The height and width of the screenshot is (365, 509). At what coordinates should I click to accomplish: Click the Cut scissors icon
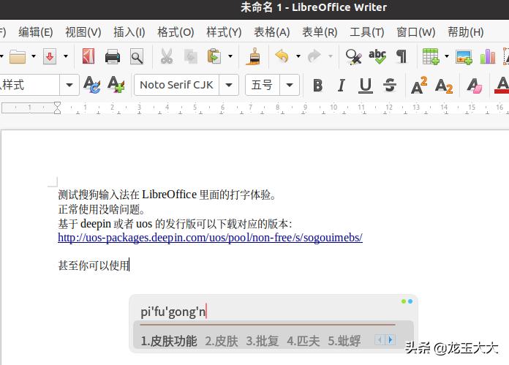pyautogui.click(x=167, y=56)
